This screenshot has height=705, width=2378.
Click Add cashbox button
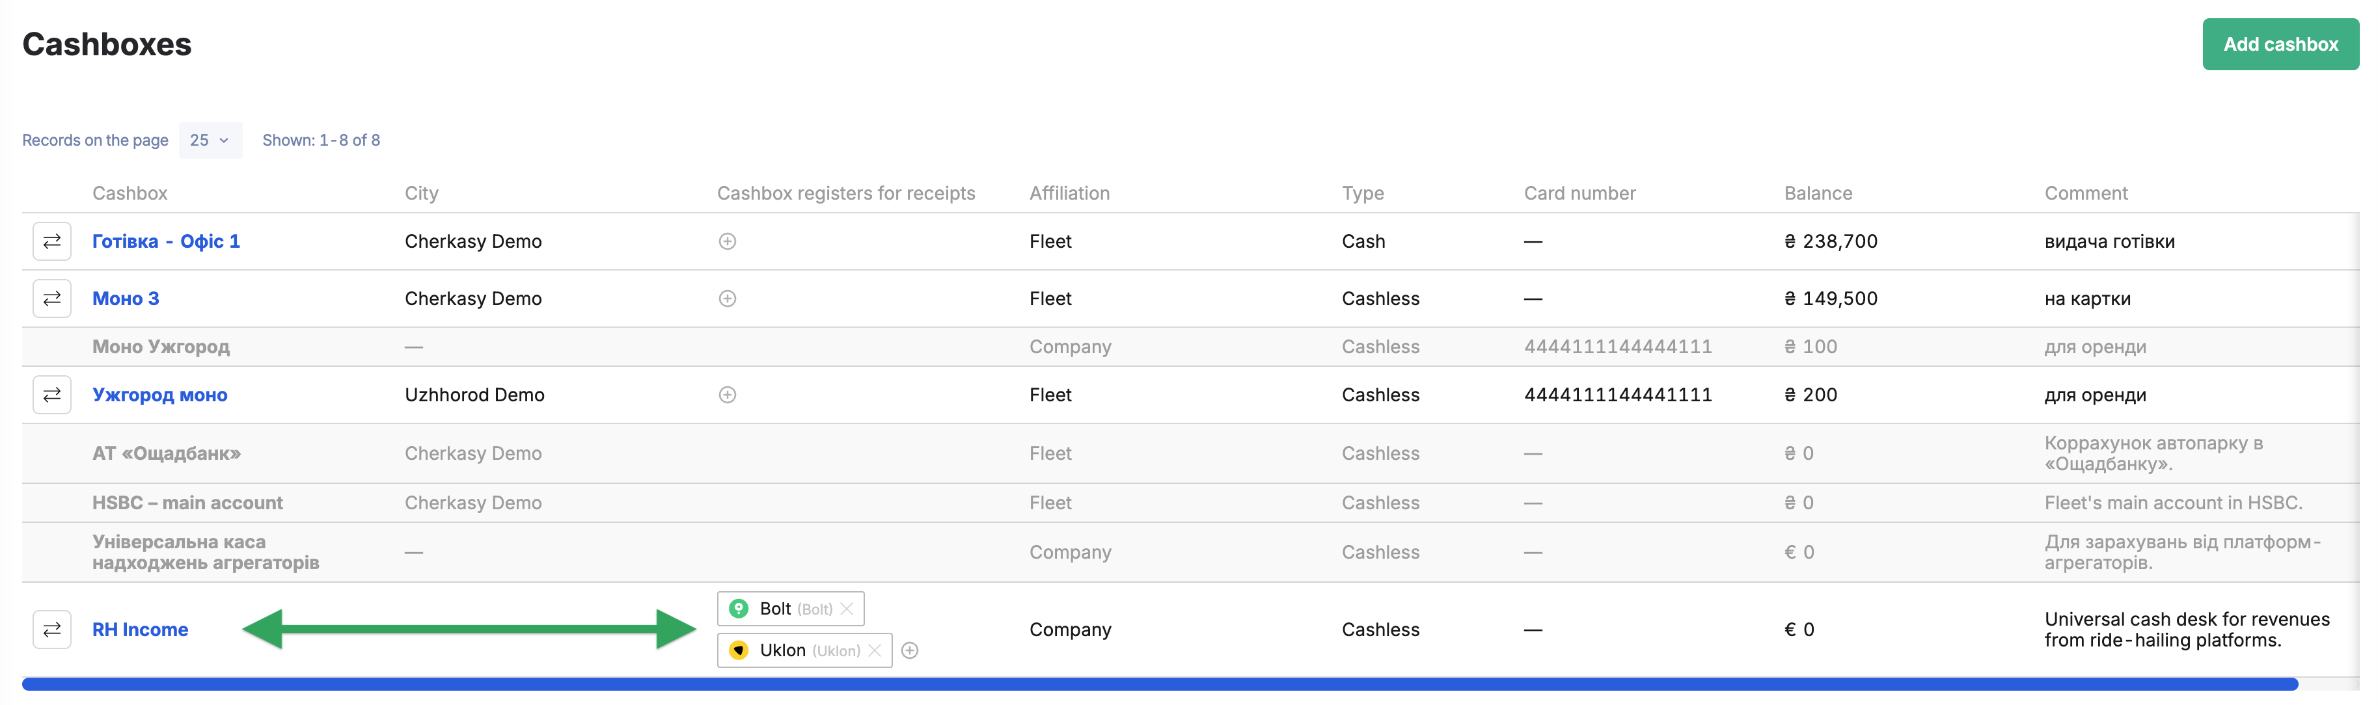2280,44
